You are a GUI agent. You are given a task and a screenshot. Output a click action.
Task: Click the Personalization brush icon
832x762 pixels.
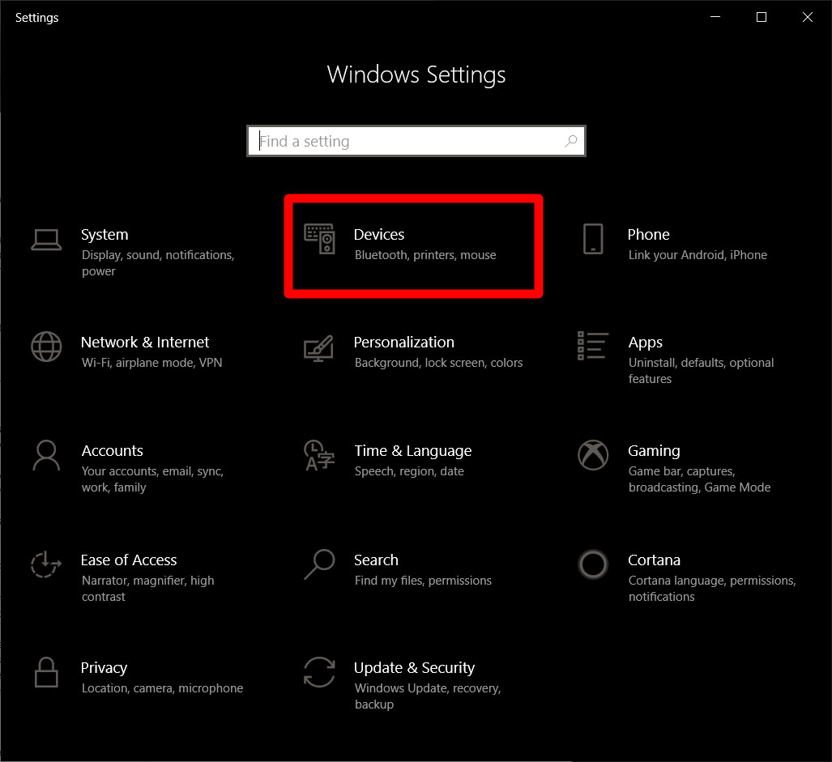318,348
